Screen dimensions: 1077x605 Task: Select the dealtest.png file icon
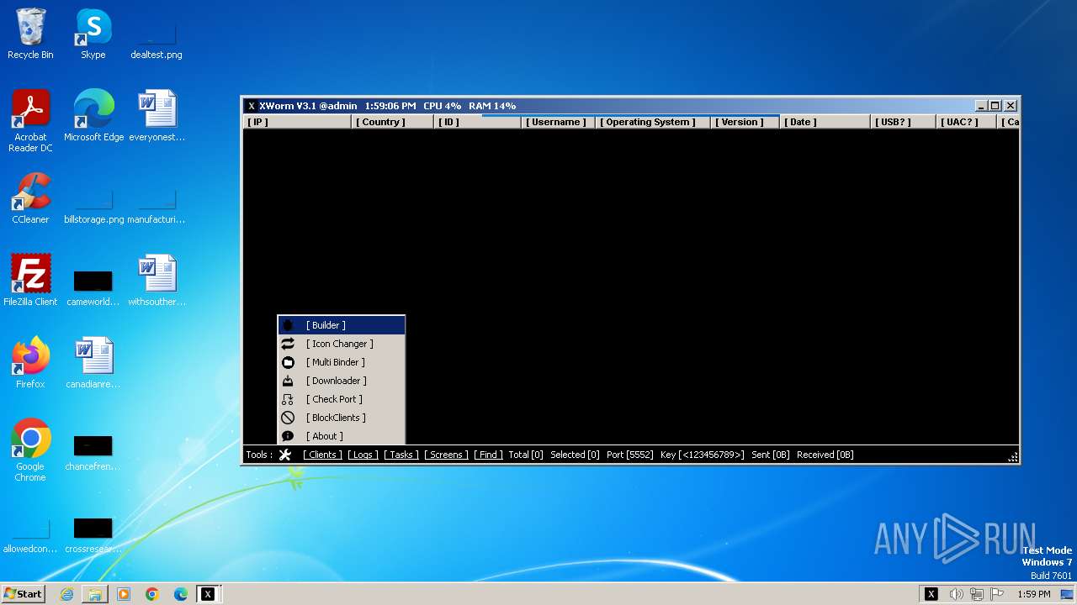click(x=157, y=39)
